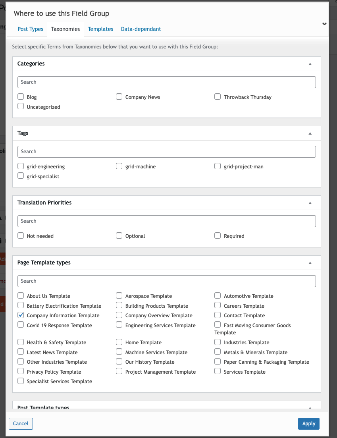Select the Taxonomies tab

click(65, 29)
